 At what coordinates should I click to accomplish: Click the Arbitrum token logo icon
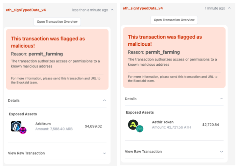(16, 126)
